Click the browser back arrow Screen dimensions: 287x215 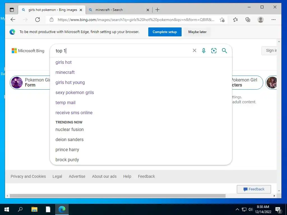[13, 20]
